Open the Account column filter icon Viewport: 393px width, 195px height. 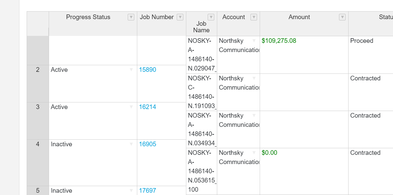(x=253, y=17)
